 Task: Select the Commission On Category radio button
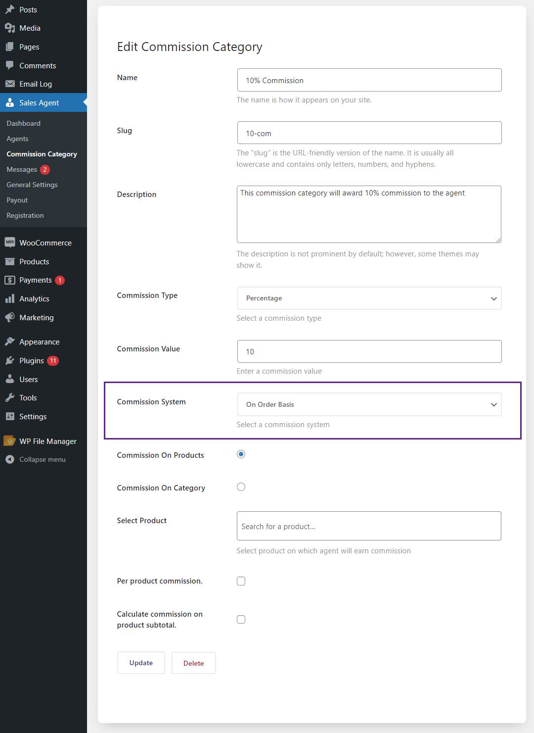point(241,487)
